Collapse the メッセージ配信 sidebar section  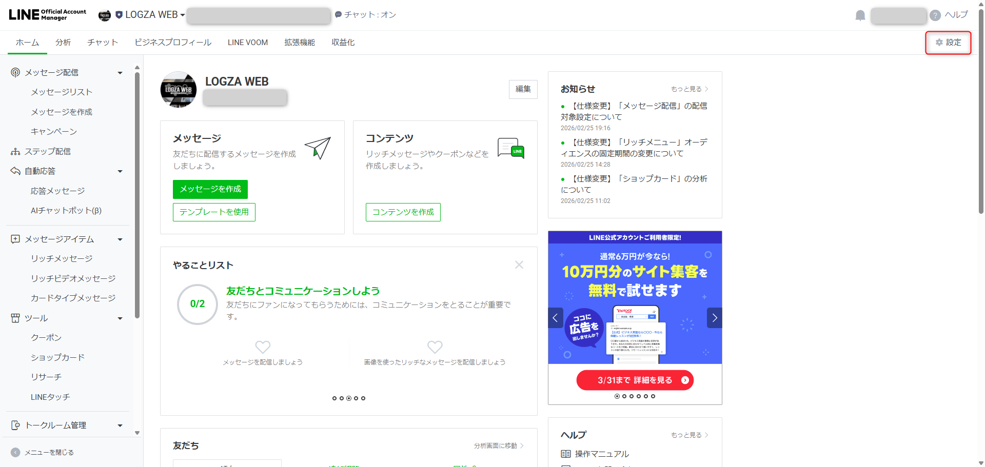120,72
